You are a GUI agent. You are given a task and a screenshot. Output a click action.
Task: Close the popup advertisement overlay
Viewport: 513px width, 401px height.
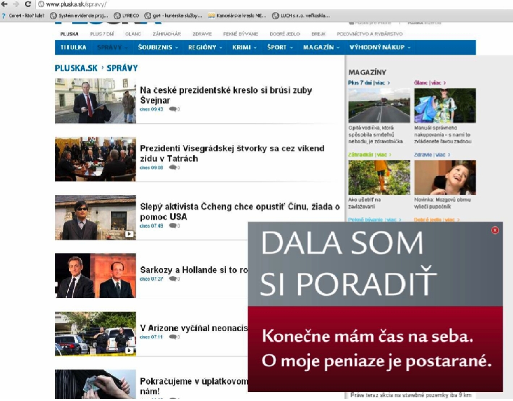pyautogui.click(x=495, y=230)
